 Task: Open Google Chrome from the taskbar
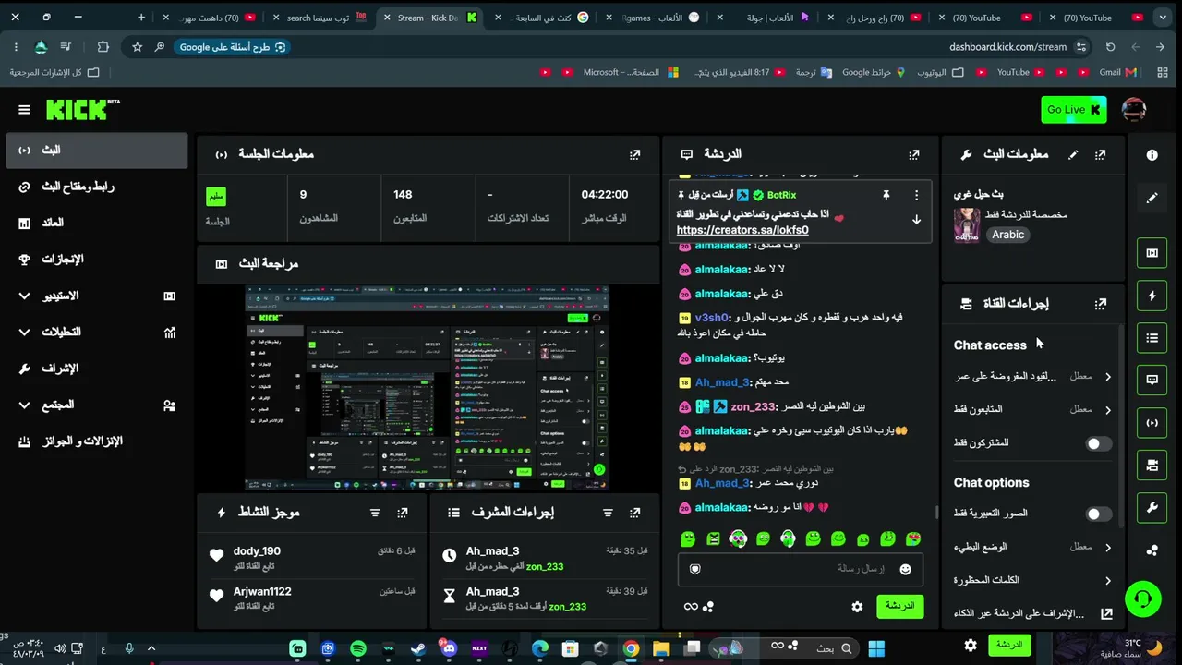631,648
